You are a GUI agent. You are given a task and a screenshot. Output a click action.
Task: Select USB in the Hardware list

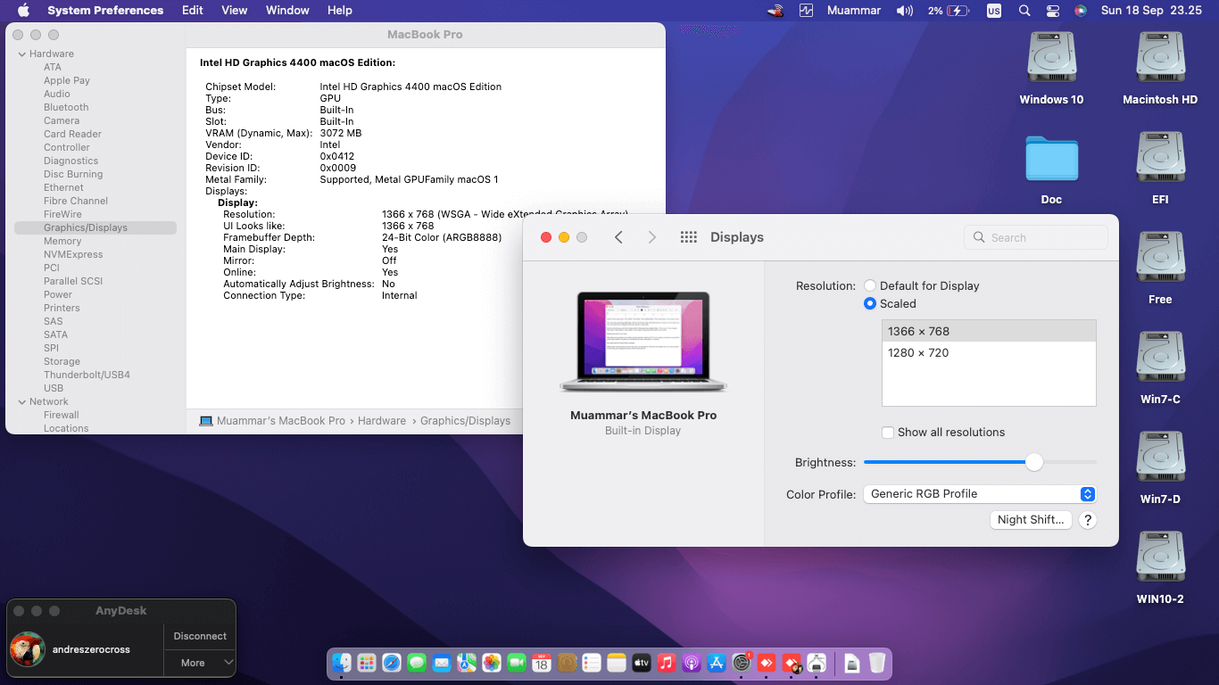tap(54, 388)
